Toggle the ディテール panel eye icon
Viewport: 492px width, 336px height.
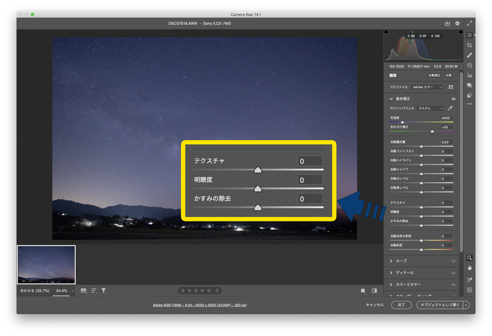(x=453, y=272)
